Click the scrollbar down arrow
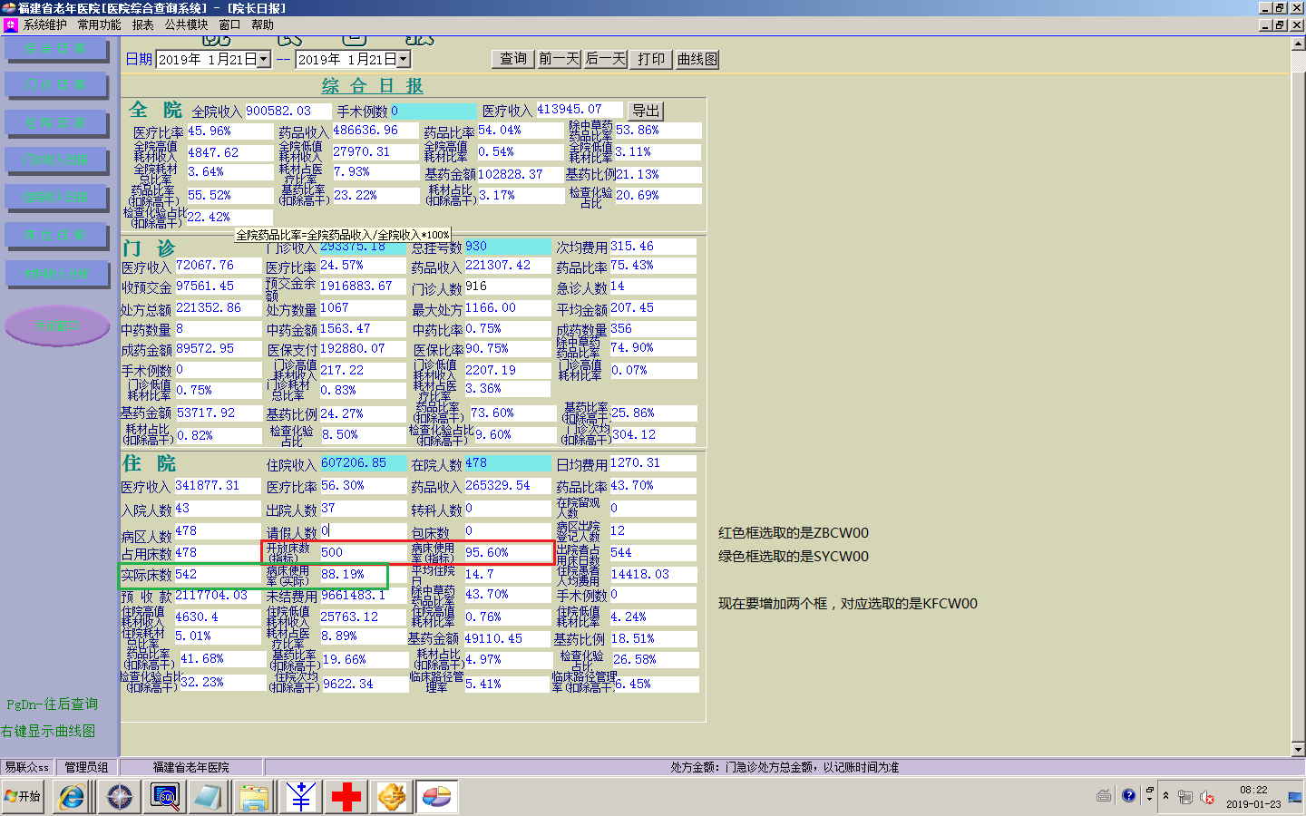 (1298, 750)
